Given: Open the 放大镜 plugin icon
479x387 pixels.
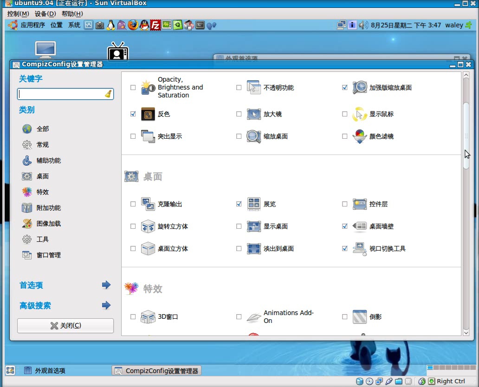Looking at the screenshot, I should click(x=254, y=114).
